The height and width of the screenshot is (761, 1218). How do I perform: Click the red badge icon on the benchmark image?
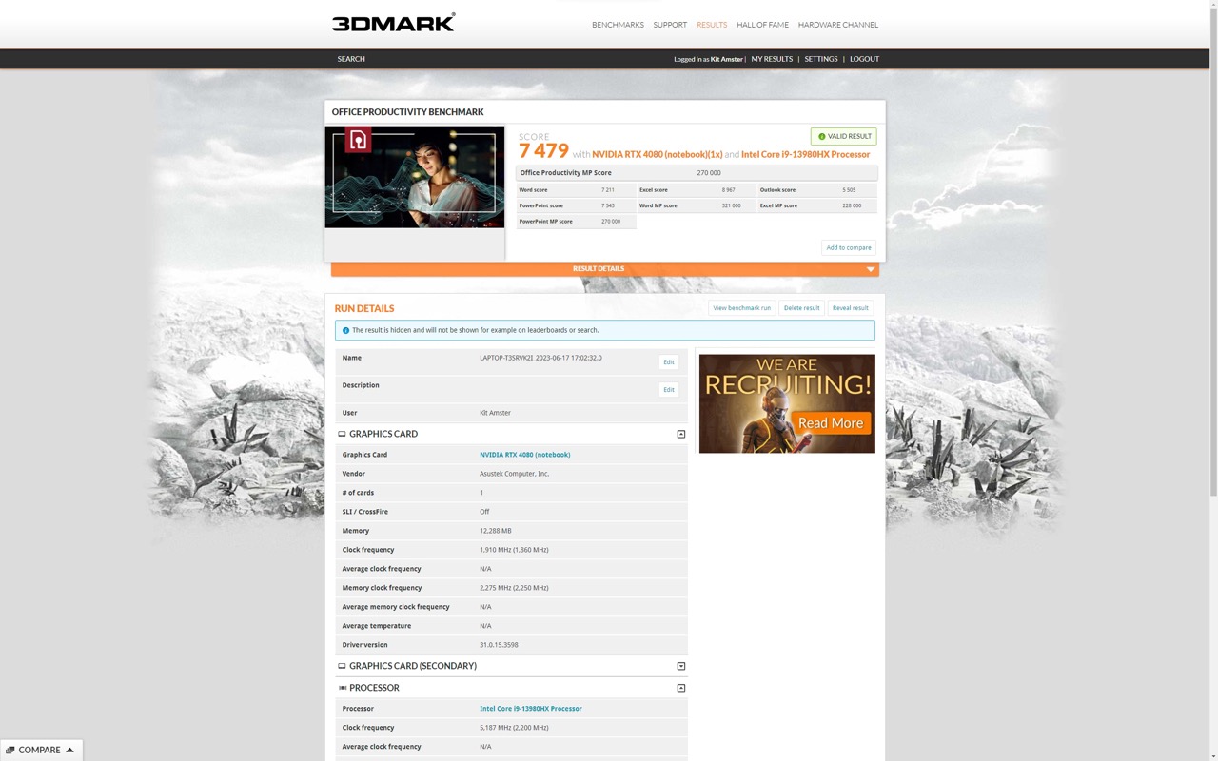tap(358, 140)
